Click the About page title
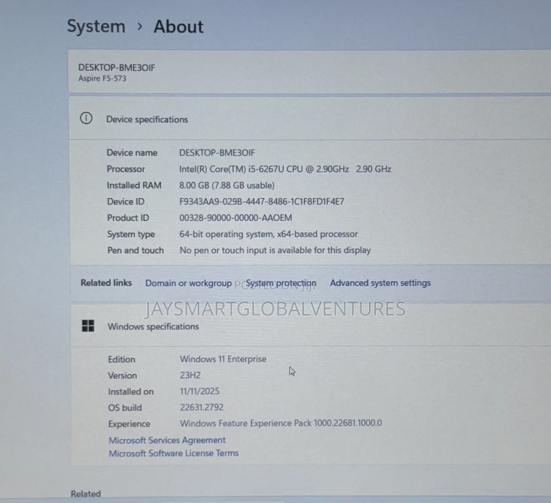551x503 pixels. 178,27
